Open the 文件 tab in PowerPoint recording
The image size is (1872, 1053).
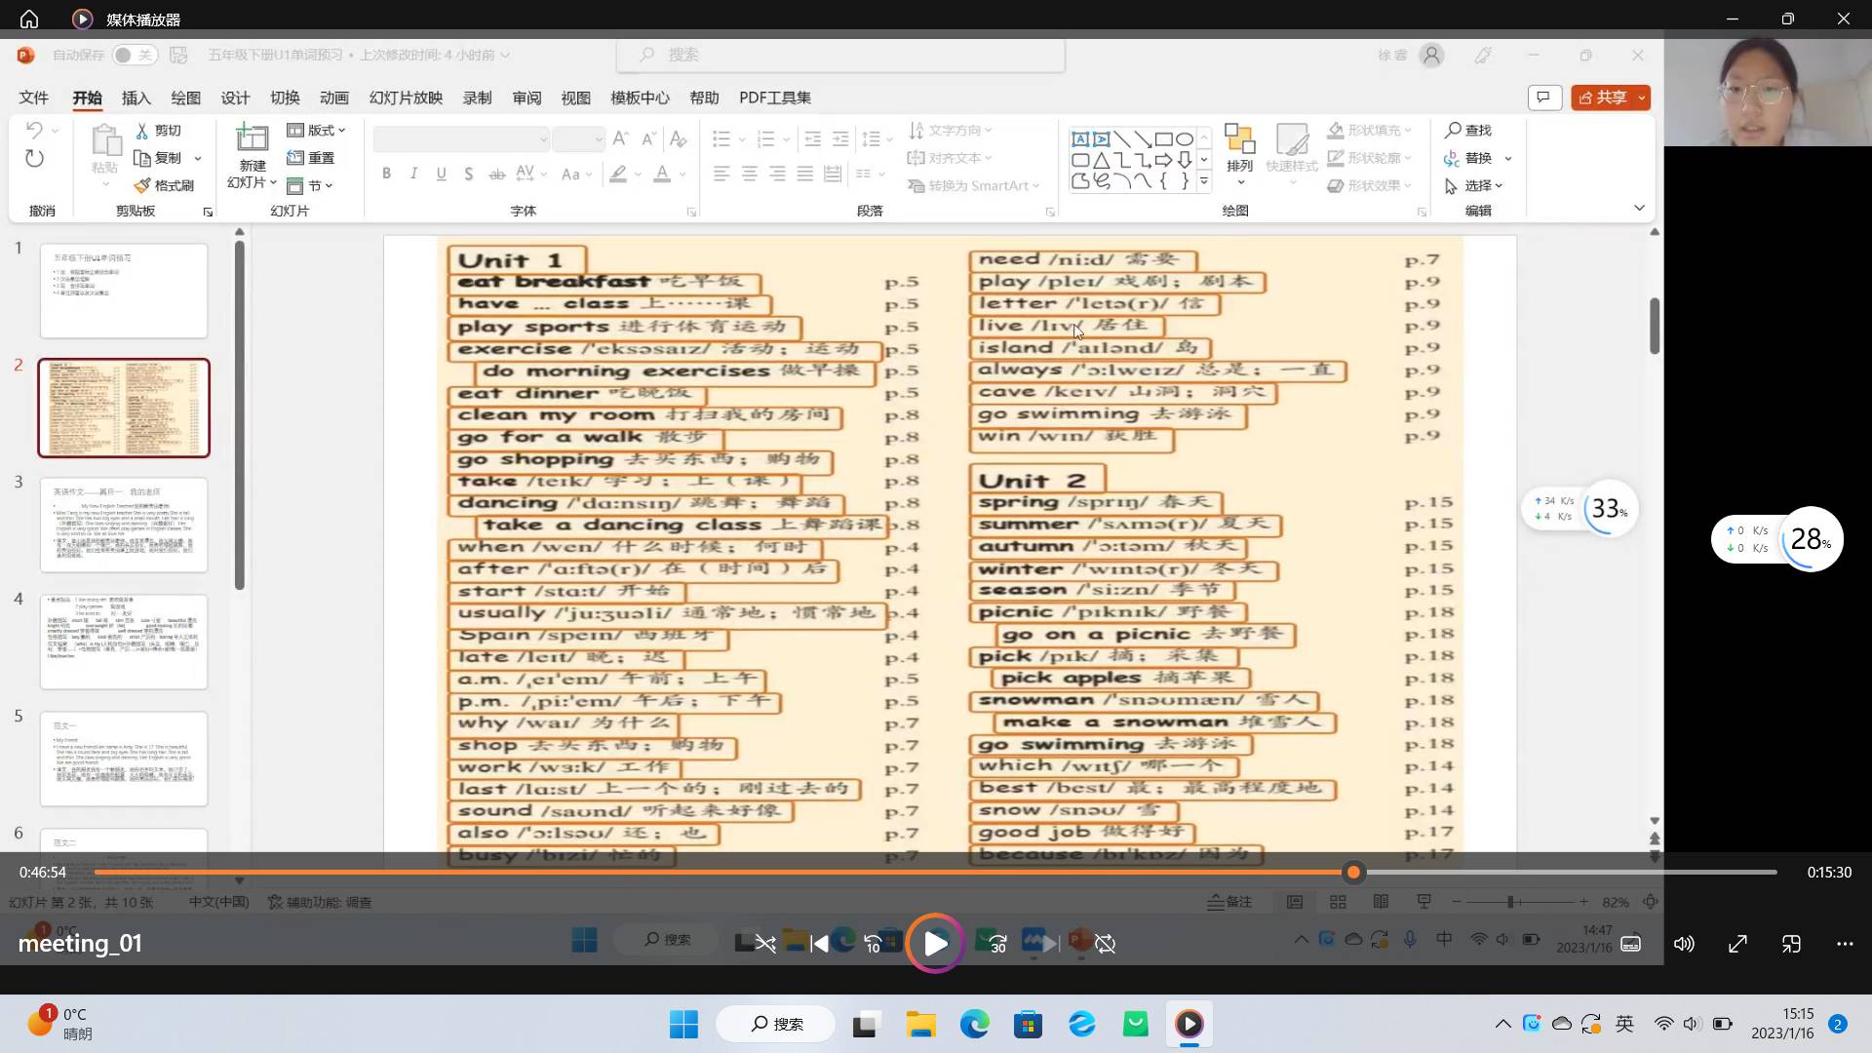tap(33, 97)
